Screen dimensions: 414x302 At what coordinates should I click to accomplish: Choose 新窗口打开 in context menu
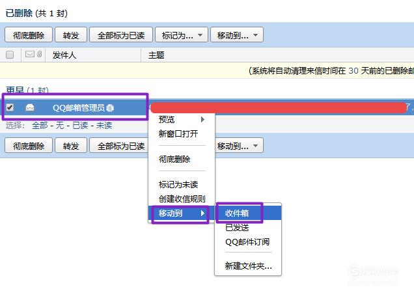point(182,134)
